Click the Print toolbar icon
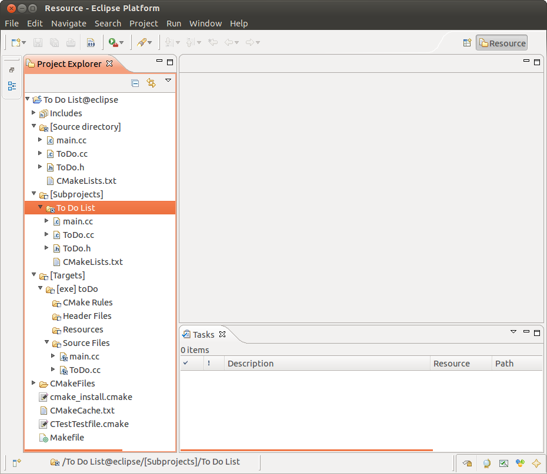 click(71, 42)
